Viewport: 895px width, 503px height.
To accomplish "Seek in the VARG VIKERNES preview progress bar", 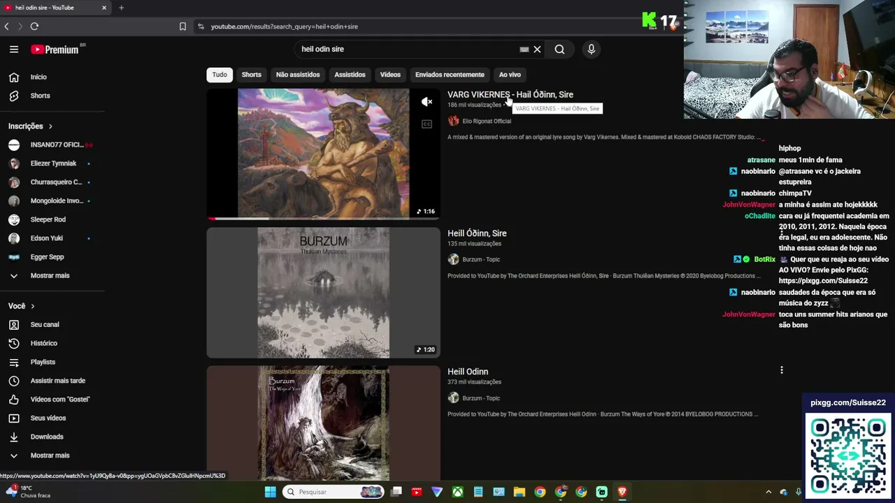I will tap(324, 219).
